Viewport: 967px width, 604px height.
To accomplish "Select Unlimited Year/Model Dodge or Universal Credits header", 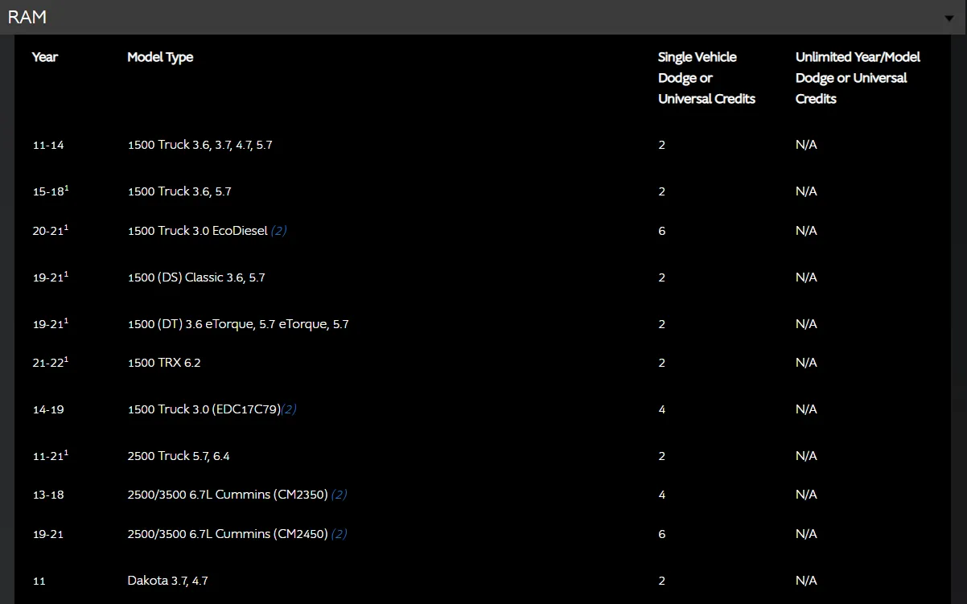I will click(858, 78).
